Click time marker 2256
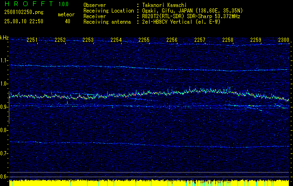Screen dimensions: 293x186 point(172,40)
